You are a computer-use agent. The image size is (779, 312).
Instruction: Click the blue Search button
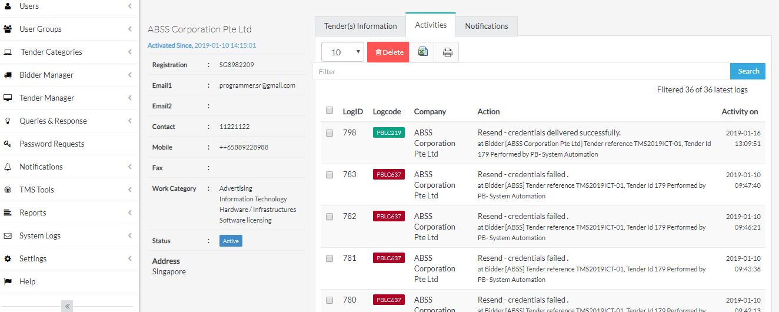748,71
